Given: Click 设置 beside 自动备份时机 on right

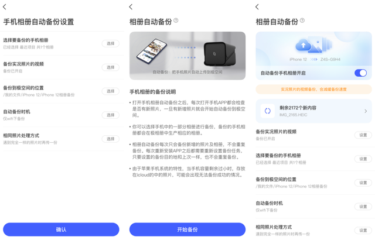Looking at the screenshot, I should coord(363,207).
